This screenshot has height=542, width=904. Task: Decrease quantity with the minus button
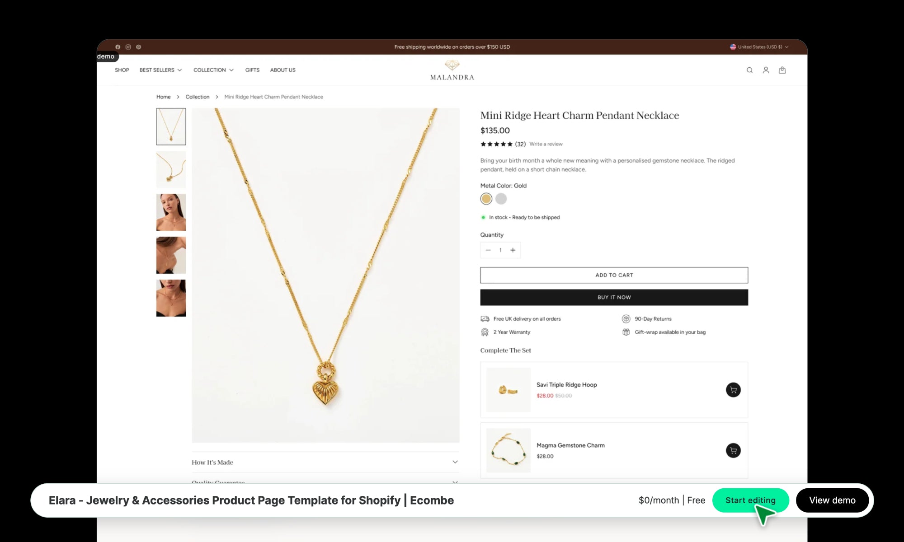488,250
